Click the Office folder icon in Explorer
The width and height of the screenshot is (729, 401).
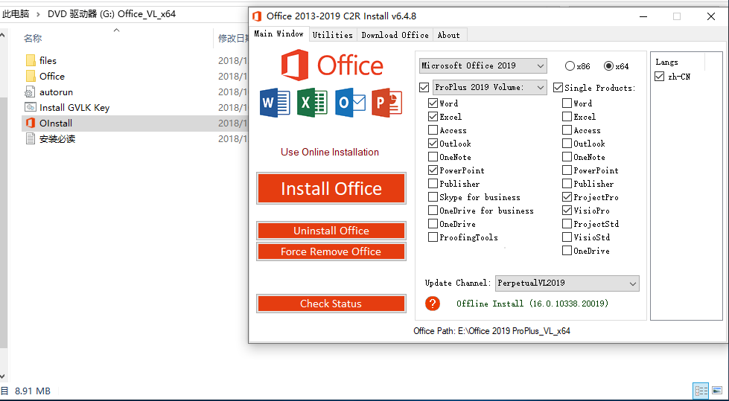pos(31,76)
